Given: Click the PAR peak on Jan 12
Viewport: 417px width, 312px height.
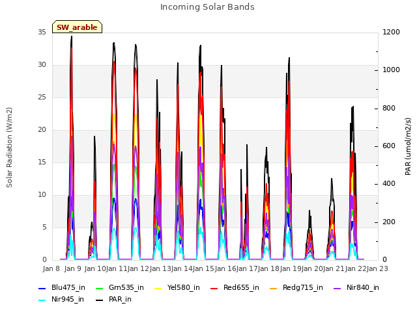Looking at the screenshot, I should [136, 45].
